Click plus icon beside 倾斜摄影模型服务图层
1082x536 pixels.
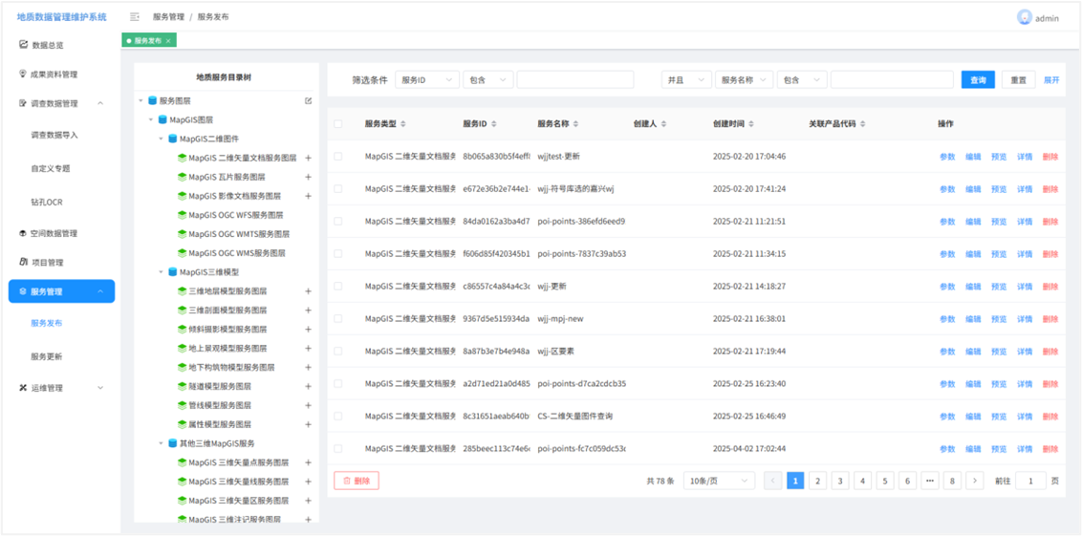(309, 329)
